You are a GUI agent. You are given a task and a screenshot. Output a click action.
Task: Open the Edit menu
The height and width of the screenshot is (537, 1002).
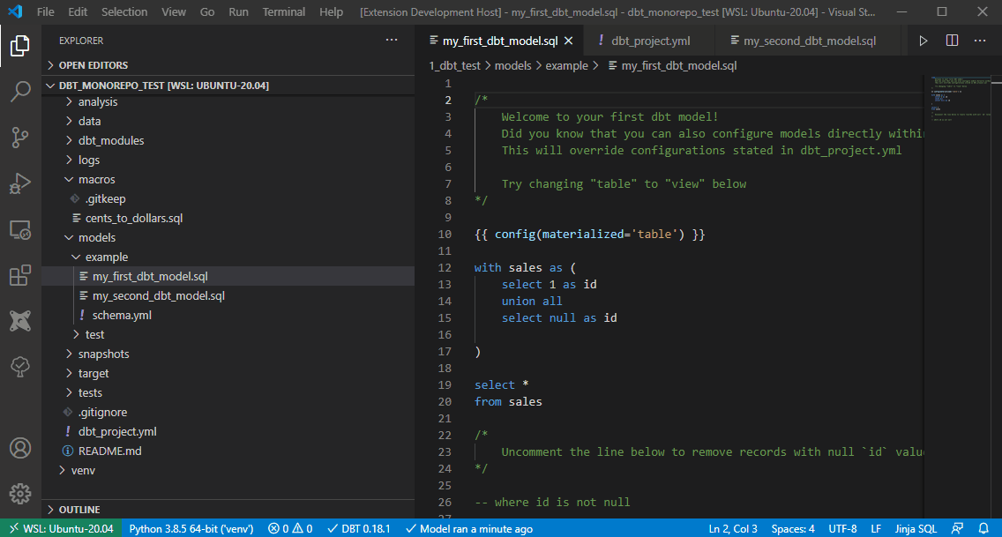[78, 11]
